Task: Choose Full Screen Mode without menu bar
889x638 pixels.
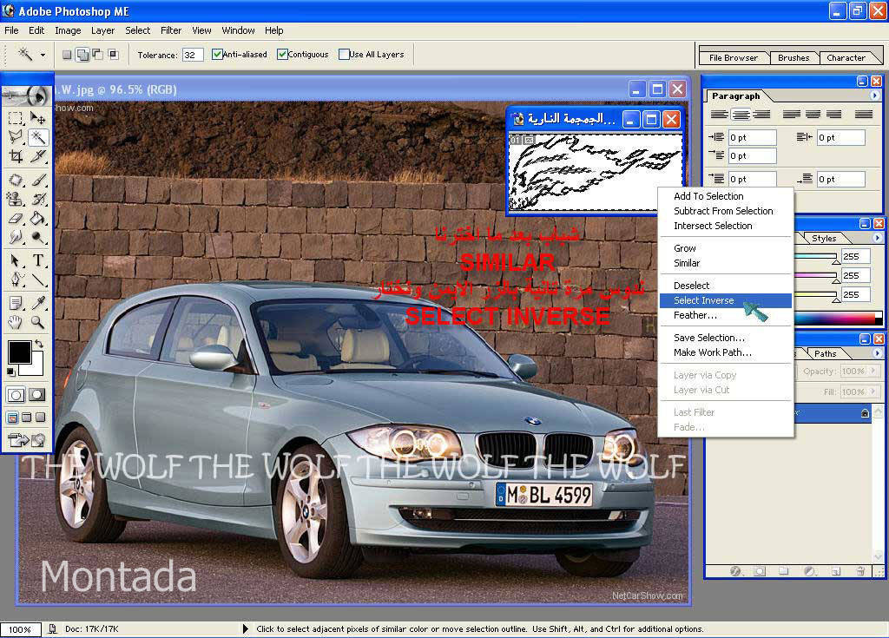Action: 40,418
